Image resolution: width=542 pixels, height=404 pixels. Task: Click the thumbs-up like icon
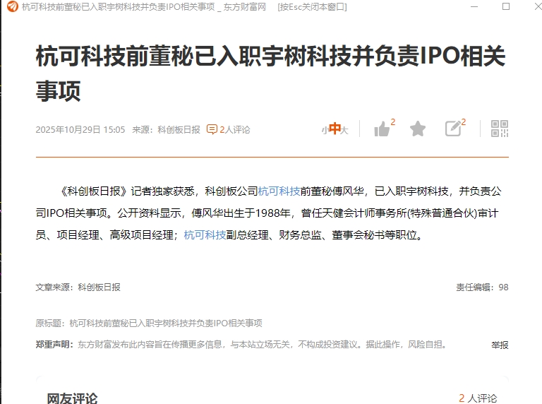click(382, 129)
